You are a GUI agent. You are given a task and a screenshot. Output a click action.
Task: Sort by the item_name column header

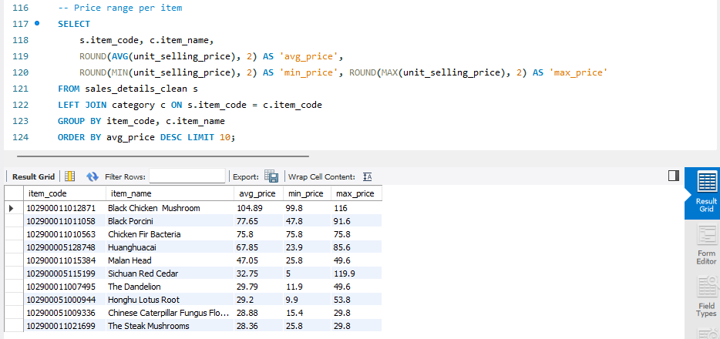170,193
